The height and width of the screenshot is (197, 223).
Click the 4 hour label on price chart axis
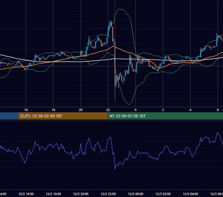(190, 110)
